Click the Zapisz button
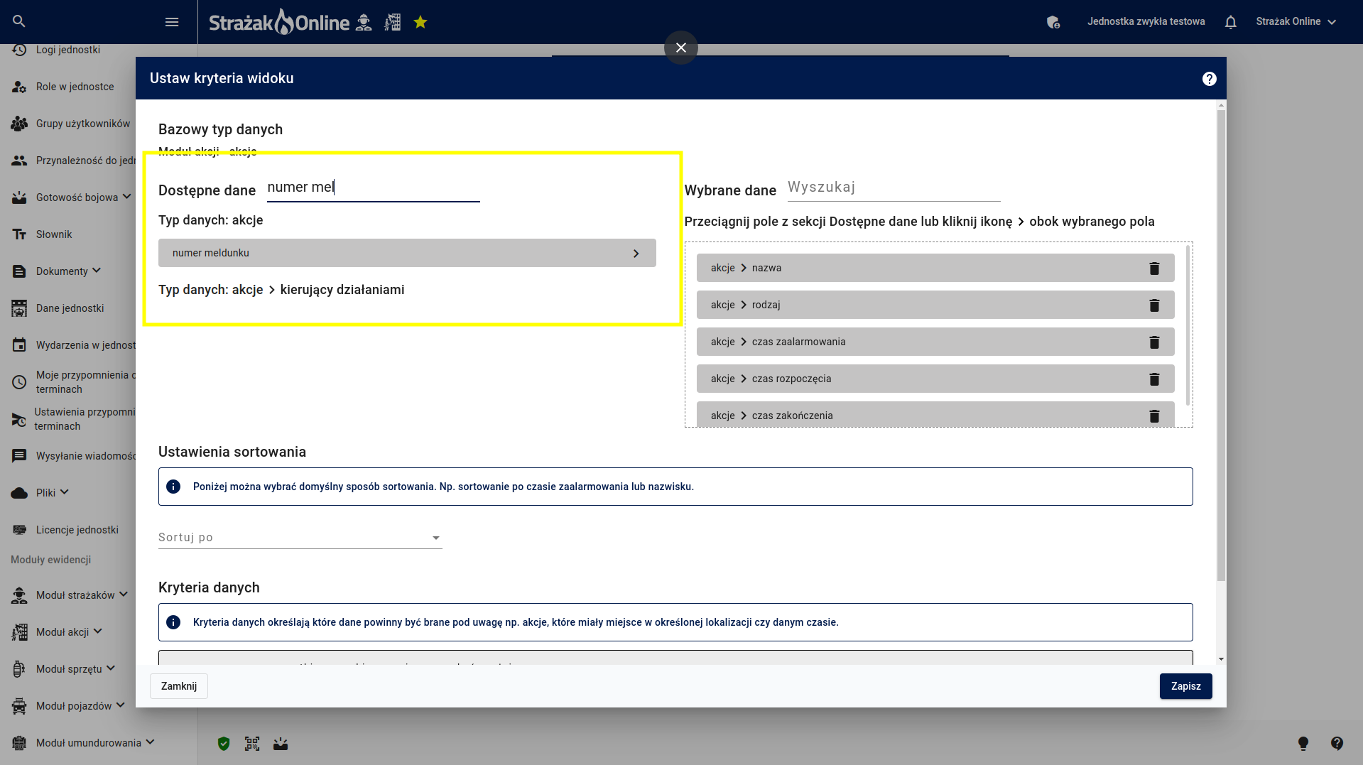 pyautogui.click(x=1185, y=686)
